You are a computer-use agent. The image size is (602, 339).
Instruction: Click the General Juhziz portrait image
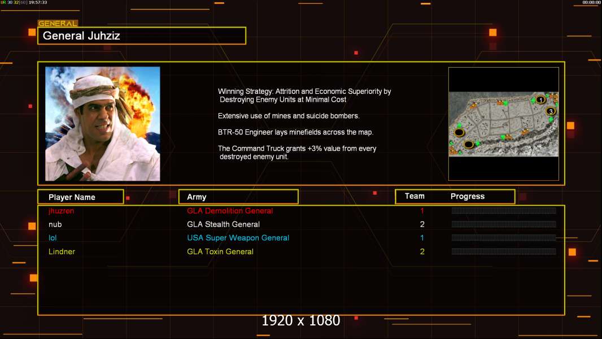click(103, 124)
